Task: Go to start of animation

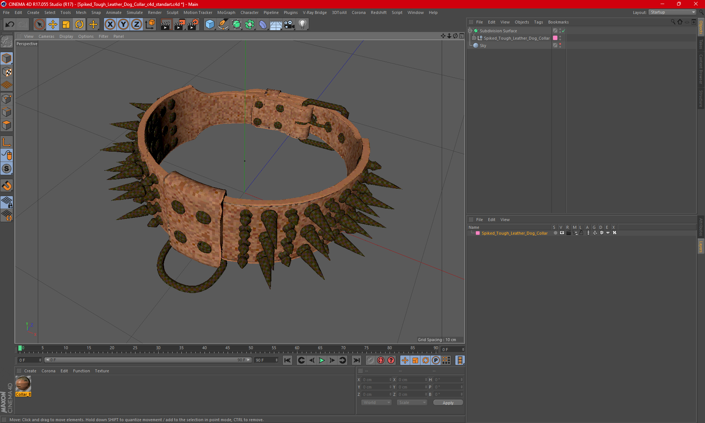Action: pyautogui.click(x=288, y=360)
